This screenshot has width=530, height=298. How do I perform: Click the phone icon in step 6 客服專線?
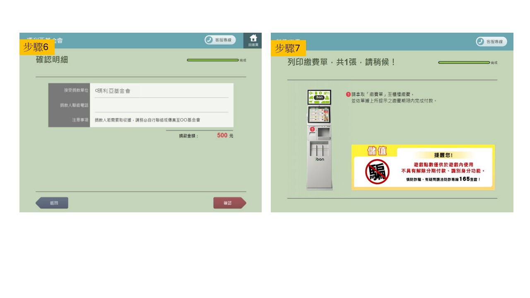[209, 40]
